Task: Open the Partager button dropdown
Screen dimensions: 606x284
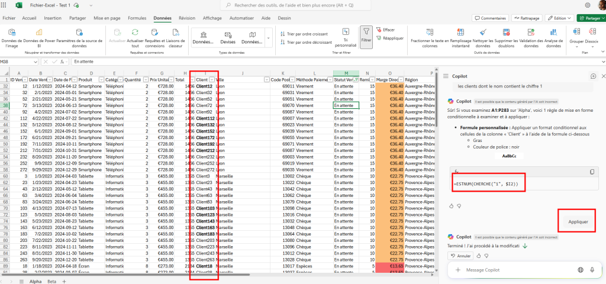Action: tap(604, 18)
